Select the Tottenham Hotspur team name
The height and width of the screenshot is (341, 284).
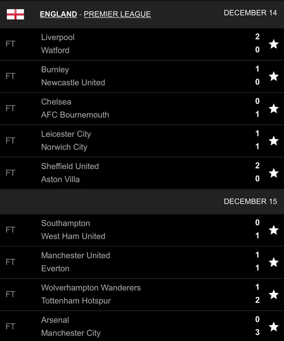point(76,301)
